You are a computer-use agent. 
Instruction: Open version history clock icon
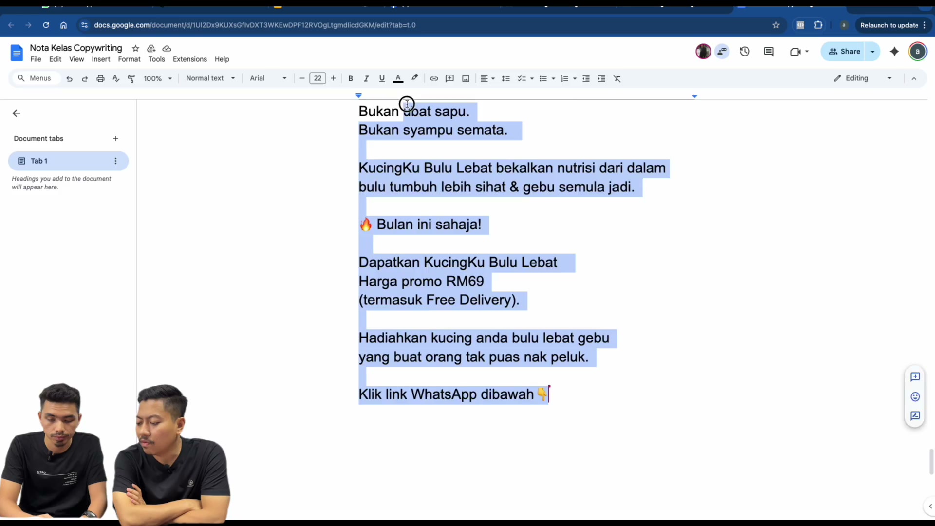click(x=745, y=52)
